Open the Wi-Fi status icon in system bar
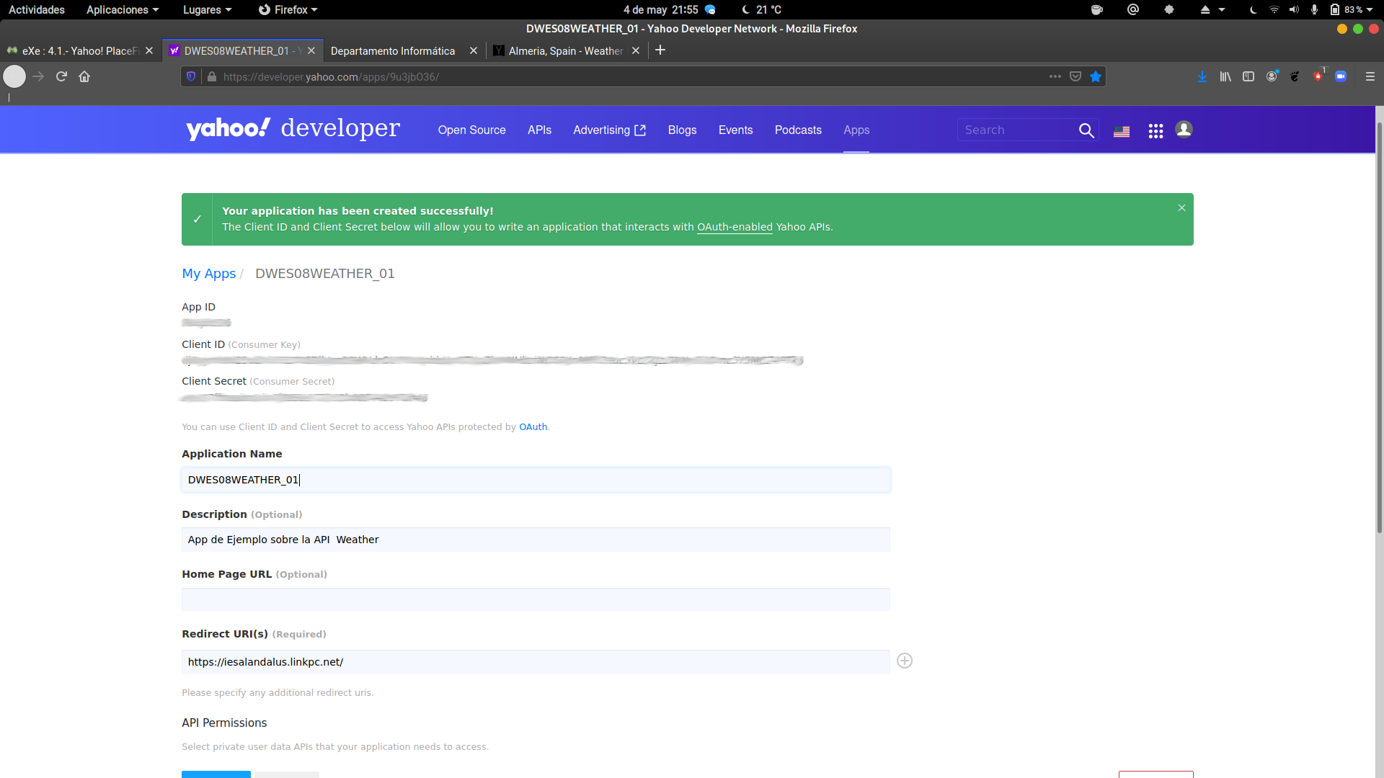Screen dimensions: 1384x778 tap(1274, 9)
